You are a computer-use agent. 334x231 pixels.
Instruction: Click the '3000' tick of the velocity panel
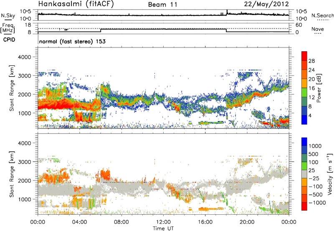pyautogui.click(x=24, y=162)
